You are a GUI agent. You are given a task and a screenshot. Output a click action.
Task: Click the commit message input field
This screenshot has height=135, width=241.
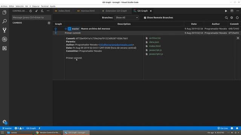click(32, 18)
